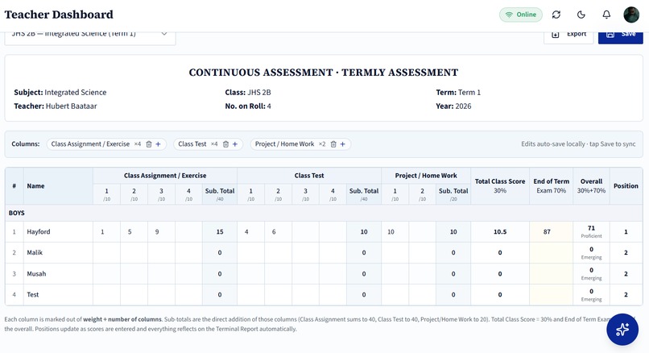Open the user profile avatar
This screenshot has width=649, height=353.
point(631,15)
